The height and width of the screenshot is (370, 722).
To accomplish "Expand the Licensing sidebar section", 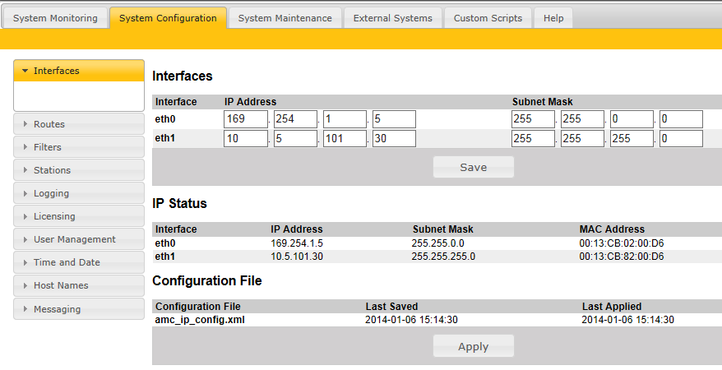I will pyautogui.click(x=79, y=216).
